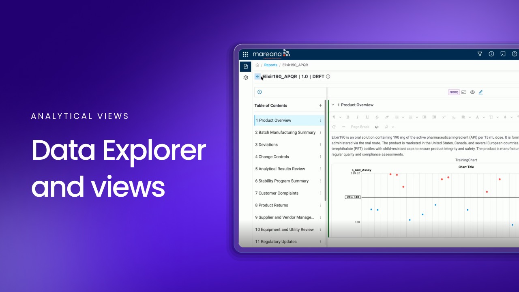This screenshot has width=519, height=292.
Task: Click the clear formatting eraser
Action: click(x=387, y=117)
